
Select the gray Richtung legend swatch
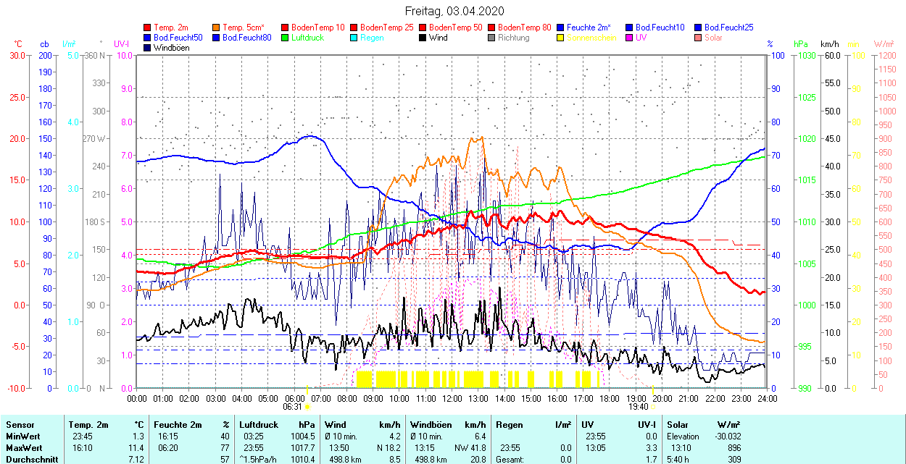coord(491,38)
